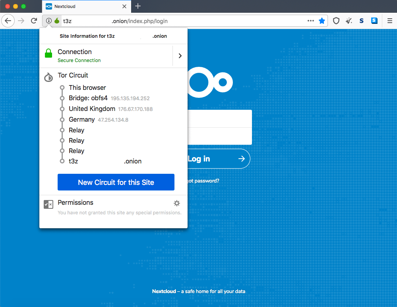Click the NoScript S toolbar icon

[362, 21]
